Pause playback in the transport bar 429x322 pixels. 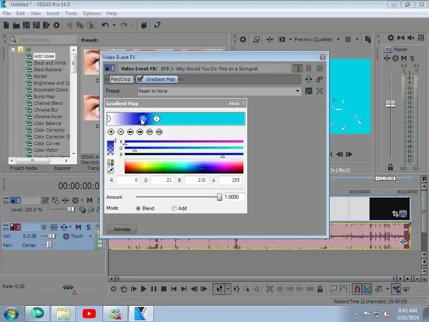coord(153,289)
